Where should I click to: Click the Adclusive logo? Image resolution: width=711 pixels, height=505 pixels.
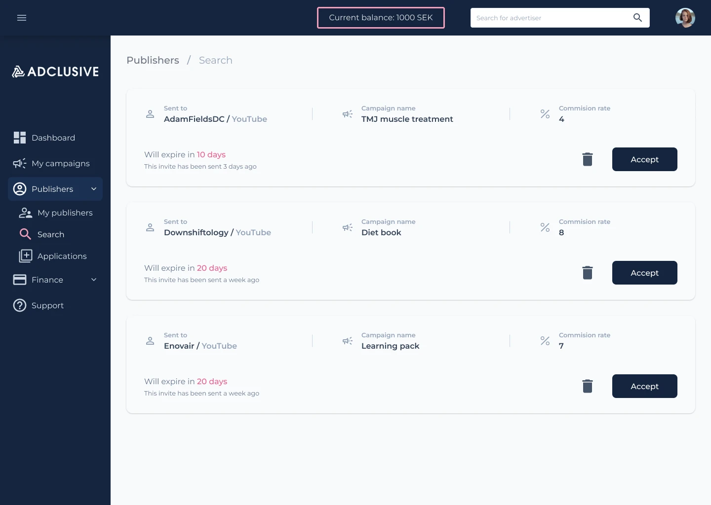[x=55, y=72]
